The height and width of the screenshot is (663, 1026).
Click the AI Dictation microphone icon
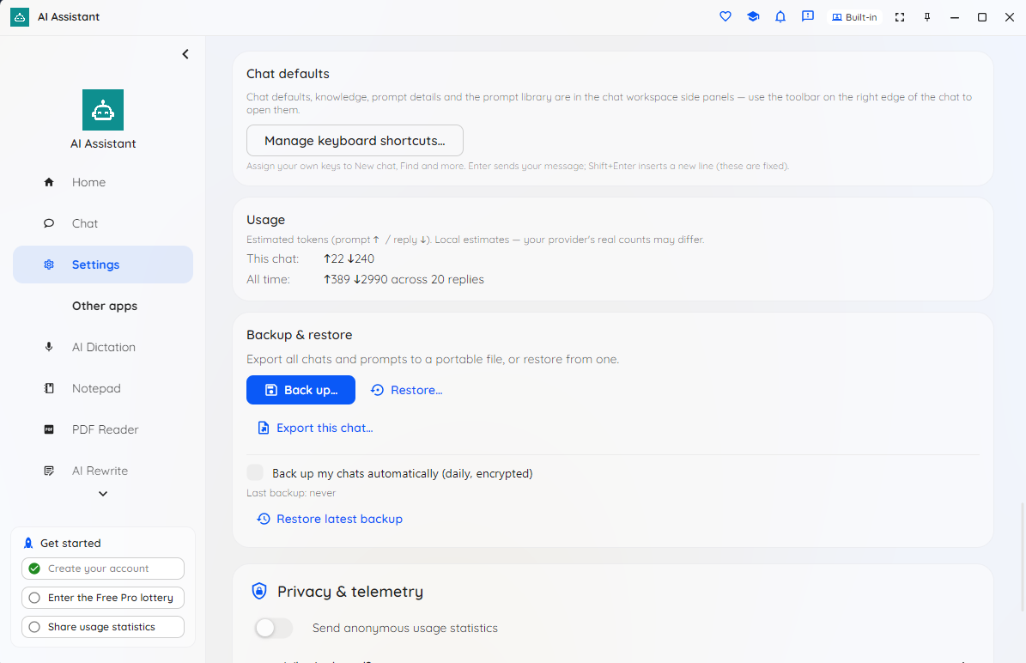[x=49, y=347]
